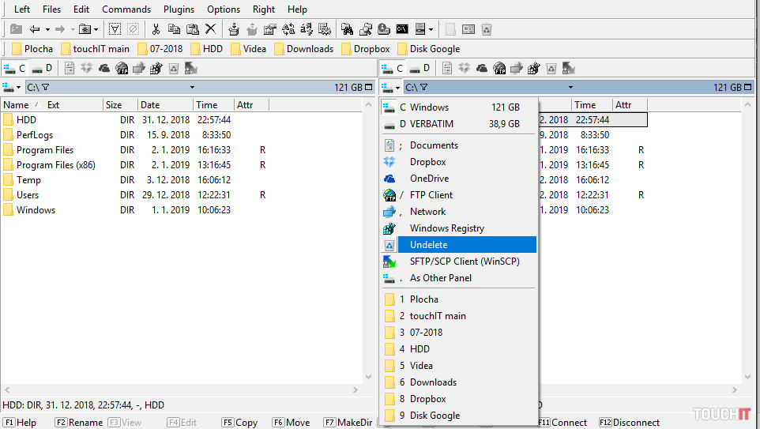Sort left panel by Date column header
Screen dimensions: 760x429
click(x=150, y=105)
